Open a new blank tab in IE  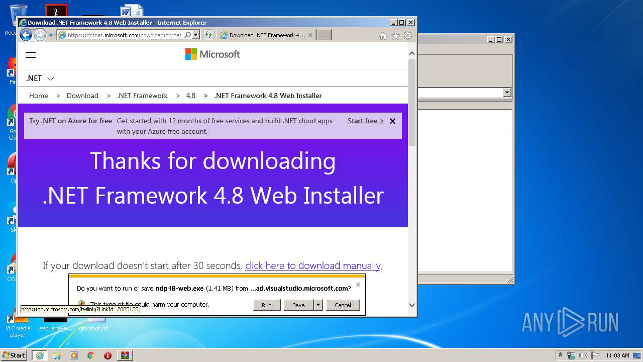point(324,35)
